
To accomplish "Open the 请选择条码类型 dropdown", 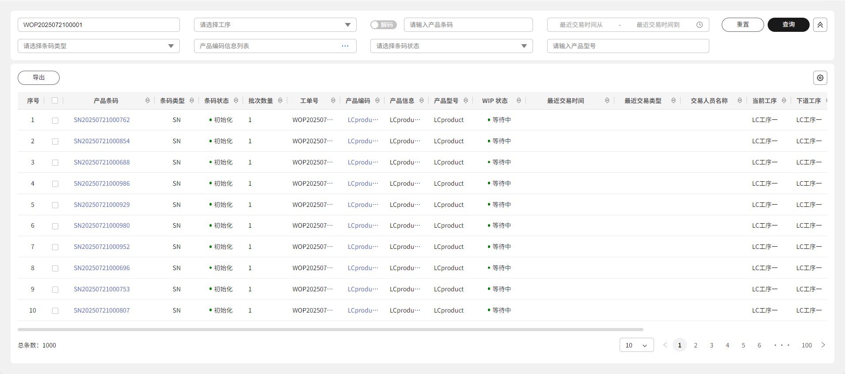I will (99, 46).
